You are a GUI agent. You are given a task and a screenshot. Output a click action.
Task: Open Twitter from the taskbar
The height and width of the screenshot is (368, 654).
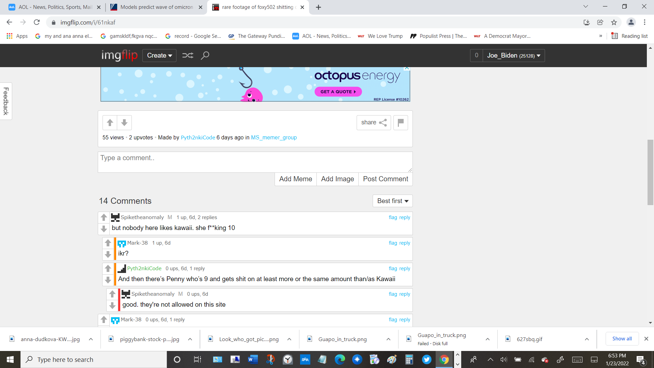[426, 359]
